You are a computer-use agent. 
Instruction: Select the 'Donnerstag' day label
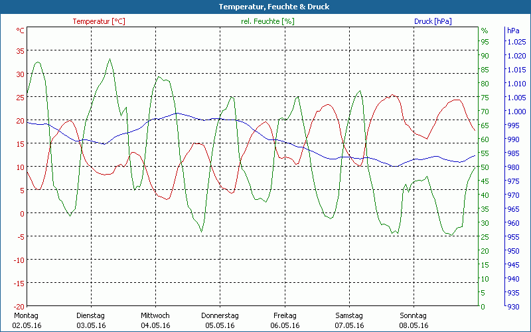click(x=220, y=316)
